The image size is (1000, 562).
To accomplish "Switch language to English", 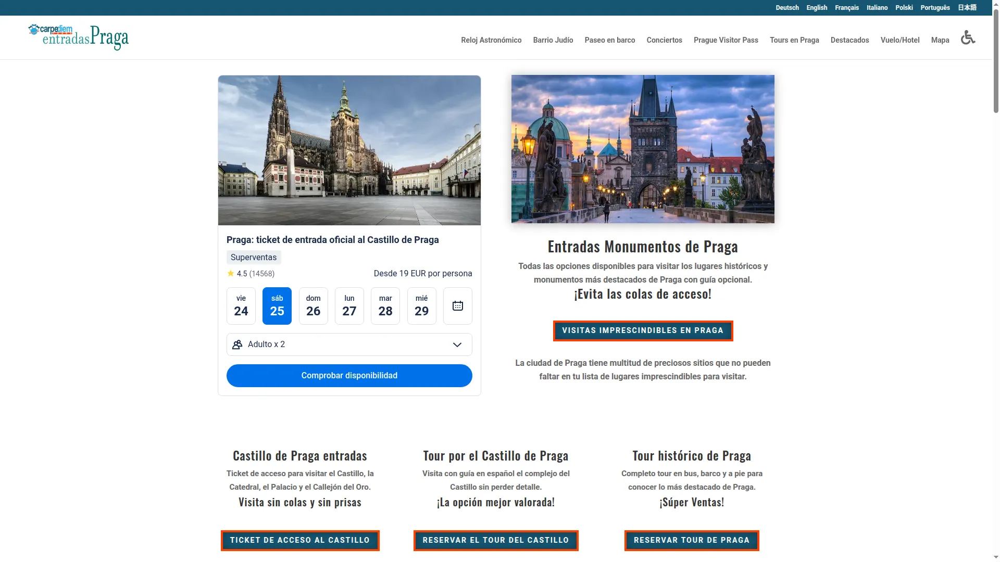I will pos(817,8).
